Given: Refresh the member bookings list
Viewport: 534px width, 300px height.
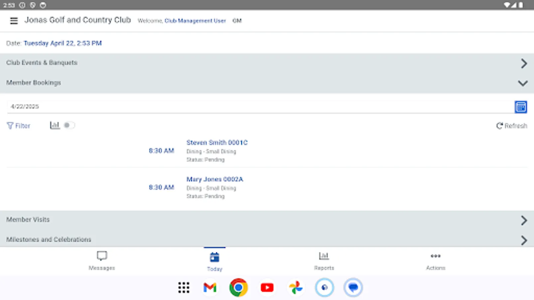Looking at the screenshot, I should 511,126.
